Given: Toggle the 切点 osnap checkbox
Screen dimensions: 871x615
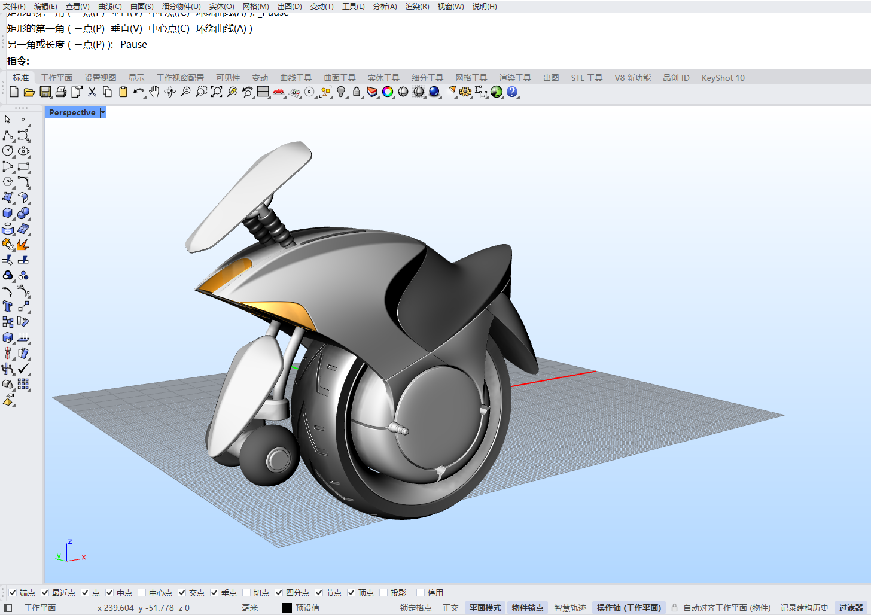Looking at the screenshot, I should (x=246, y=593).
